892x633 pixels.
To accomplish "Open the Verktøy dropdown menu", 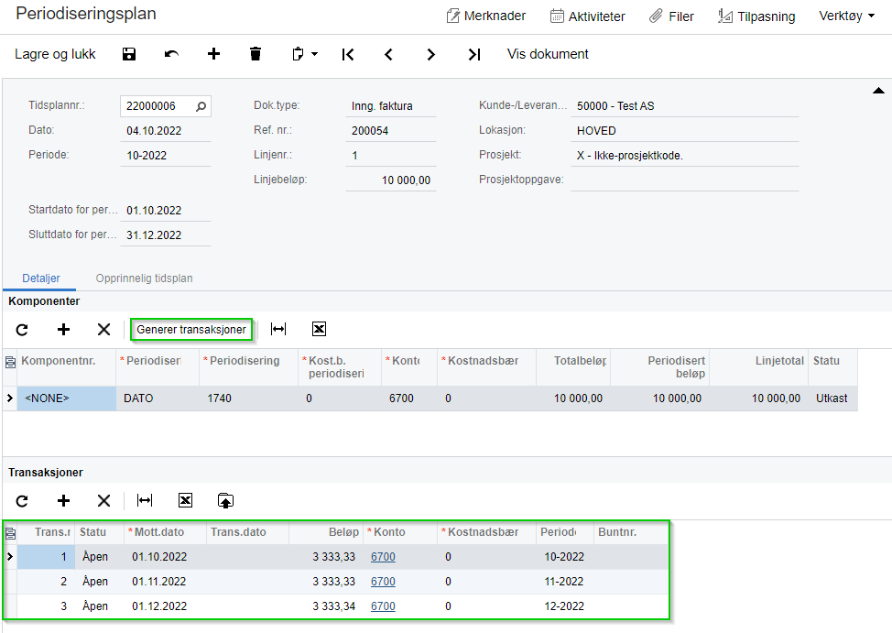I will (x=846, y=16).
